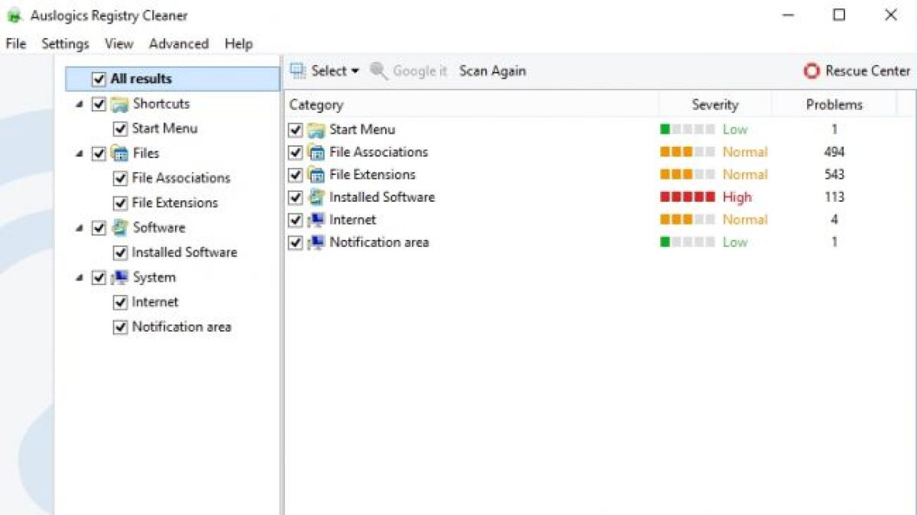This screenshot has height=515, width=917.
Task: Click the Rescue Center life-ring icon
Action: point(811,71)
